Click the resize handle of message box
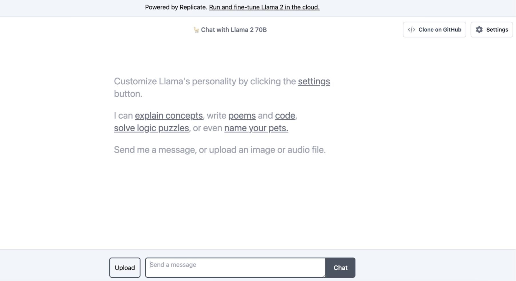 323,276
